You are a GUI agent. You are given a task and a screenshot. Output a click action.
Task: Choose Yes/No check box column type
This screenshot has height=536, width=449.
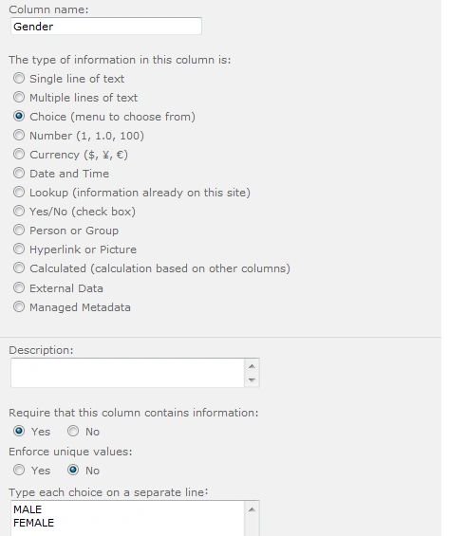click(x=19, y=211)
